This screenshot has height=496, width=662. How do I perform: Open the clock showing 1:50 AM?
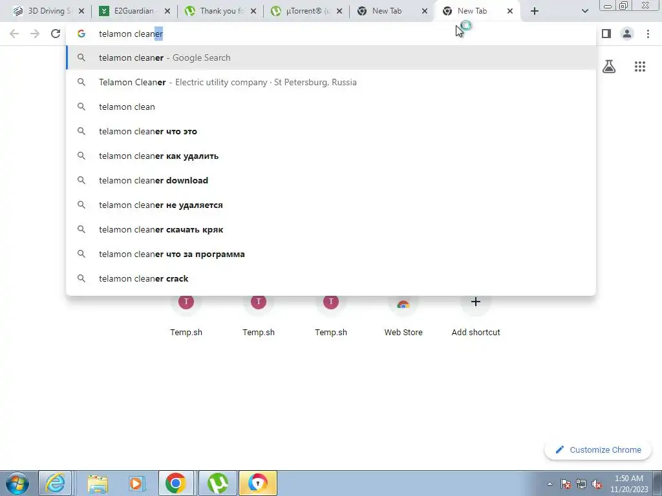pos(629,484)
